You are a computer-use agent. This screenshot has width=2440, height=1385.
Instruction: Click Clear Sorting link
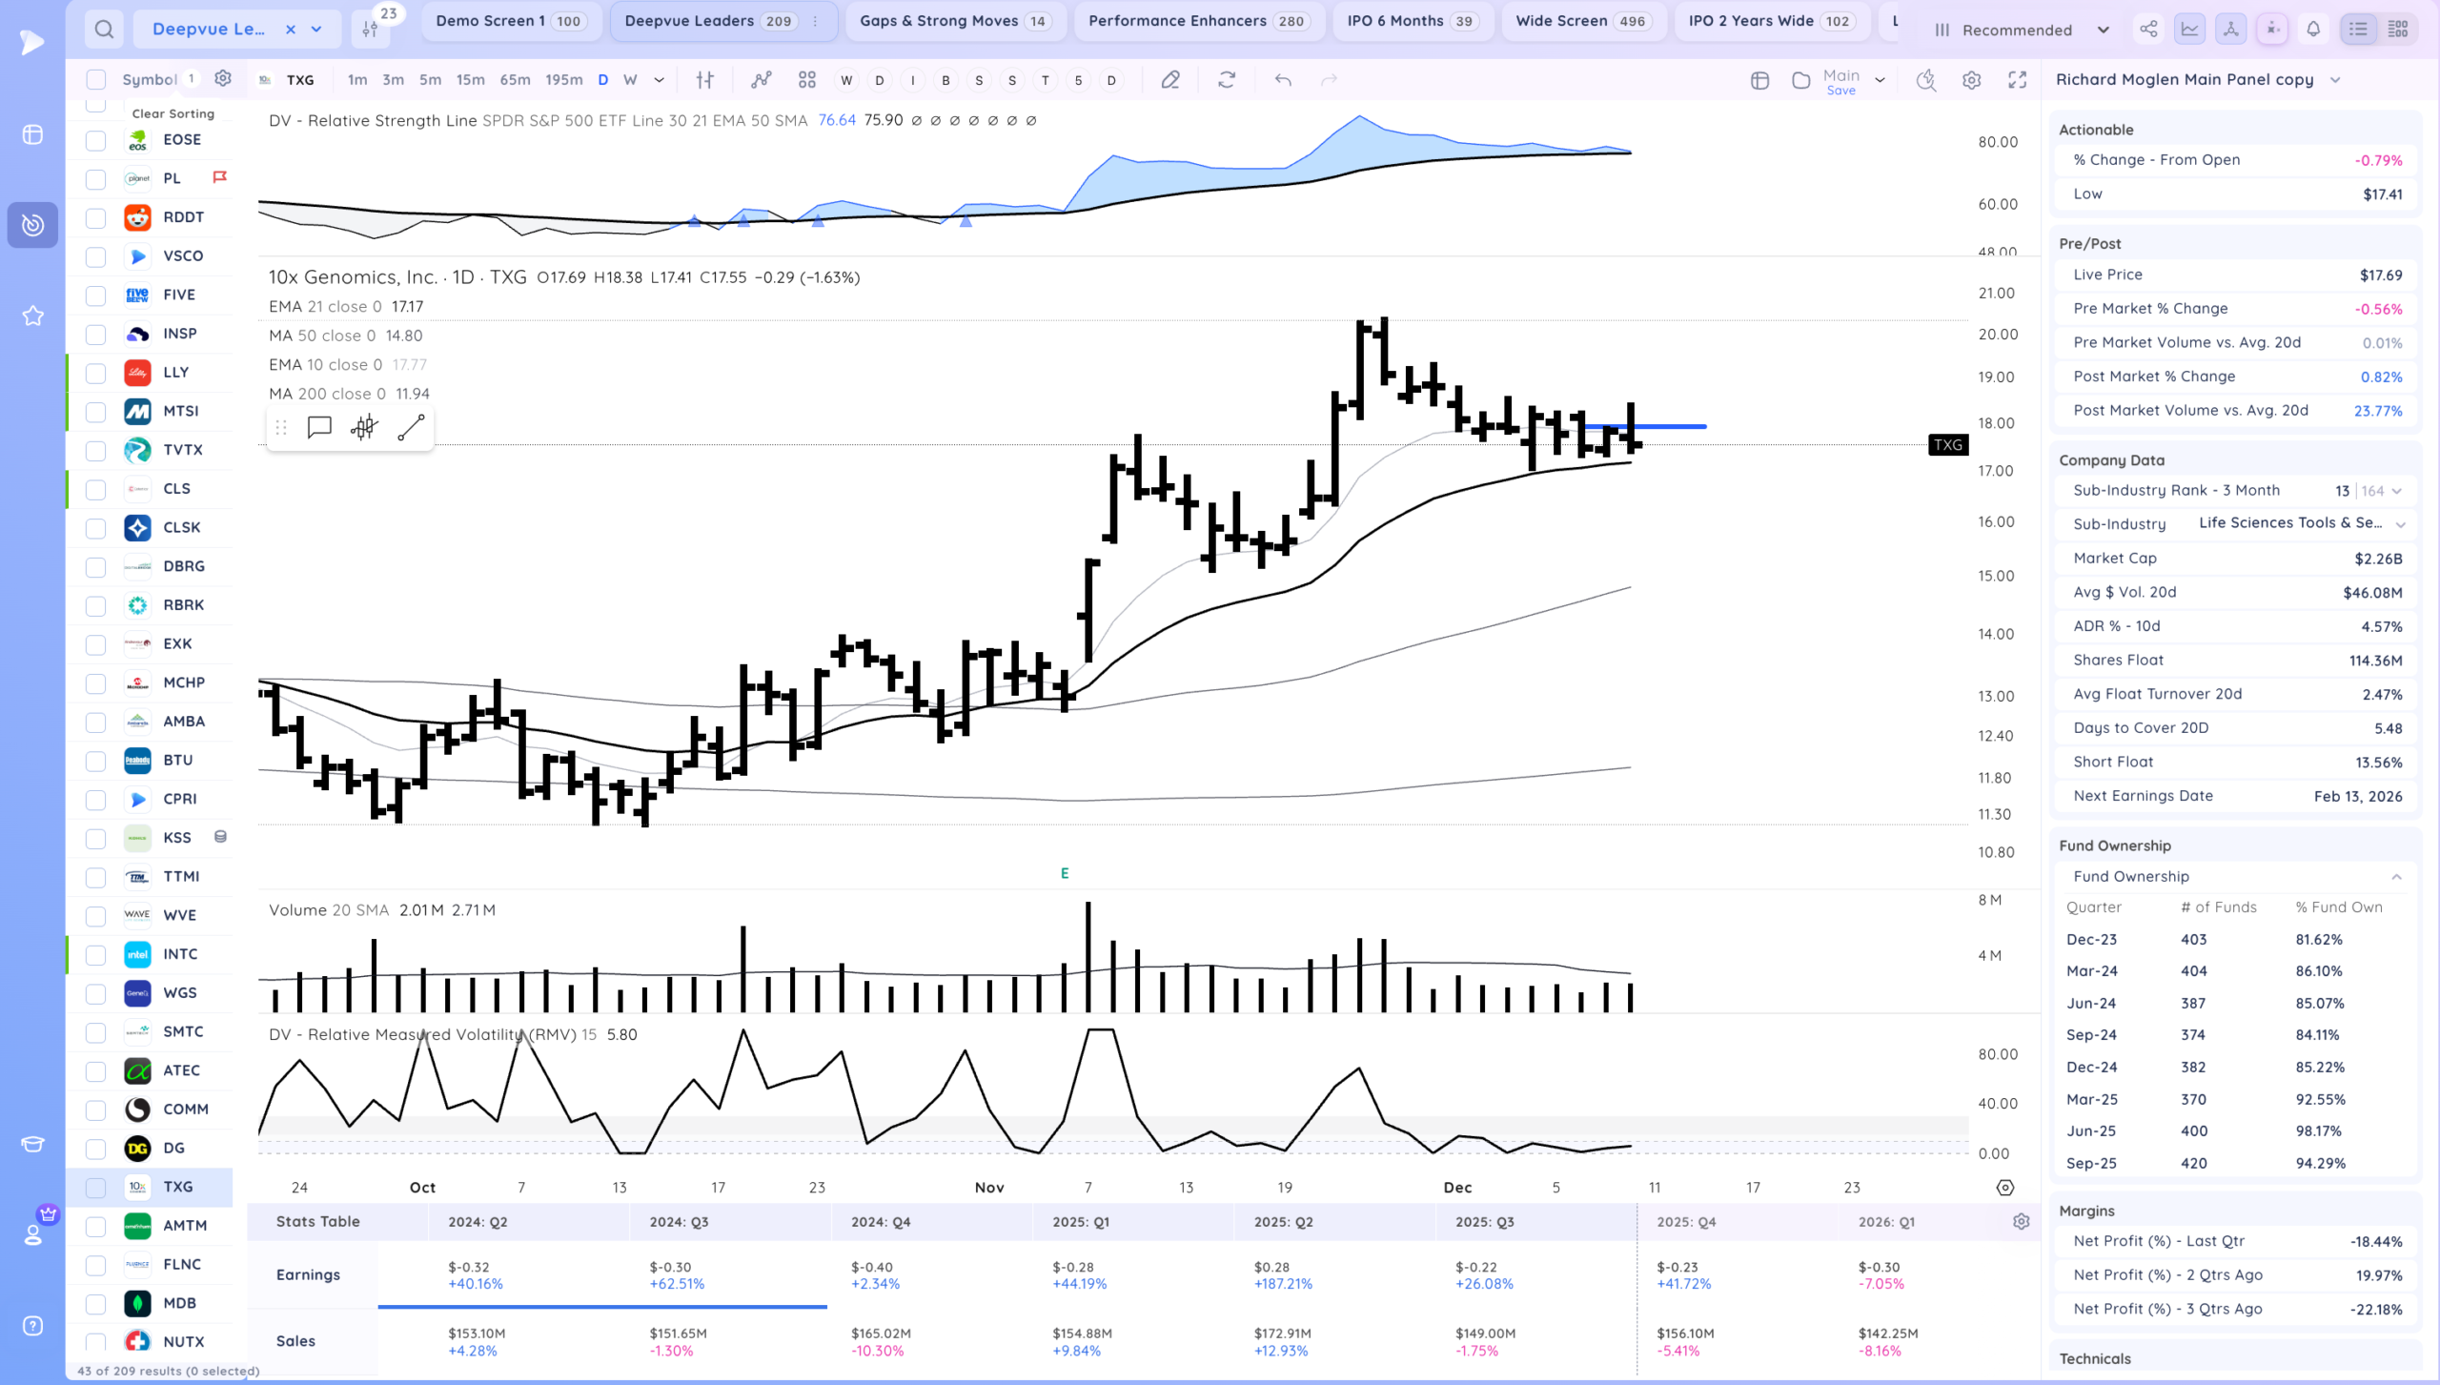pyautogui.click(x=173, y=113)
